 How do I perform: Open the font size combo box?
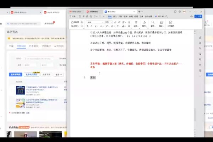pos(108,22)
